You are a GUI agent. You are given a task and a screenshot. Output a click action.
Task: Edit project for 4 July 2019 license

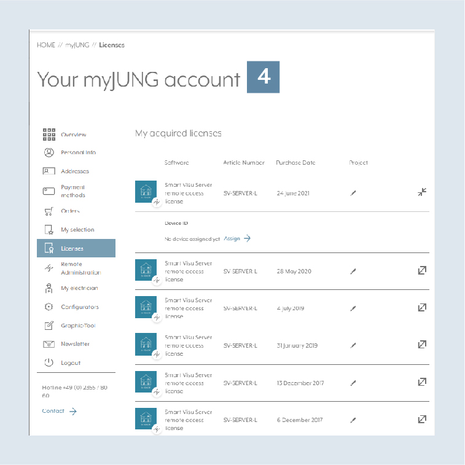pos(353,308)
